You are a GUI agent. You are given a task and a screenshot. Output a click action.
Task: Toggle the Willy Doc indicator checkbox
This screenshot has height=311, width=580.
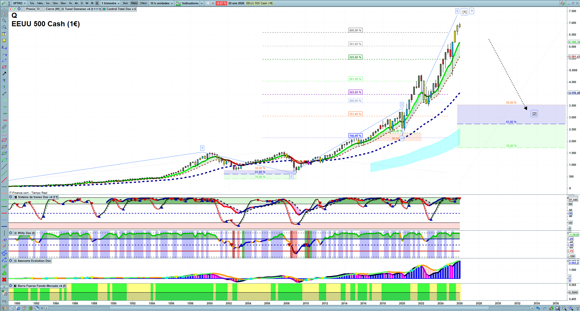click(x=15, y=233)
